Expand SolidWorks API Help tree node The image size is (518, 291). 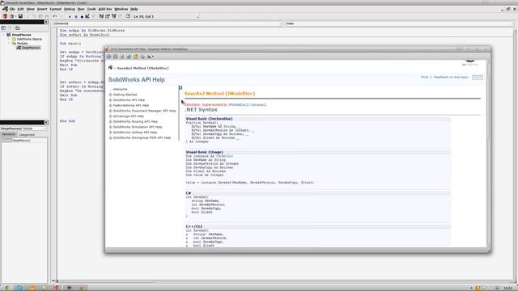tap(111, 100)
